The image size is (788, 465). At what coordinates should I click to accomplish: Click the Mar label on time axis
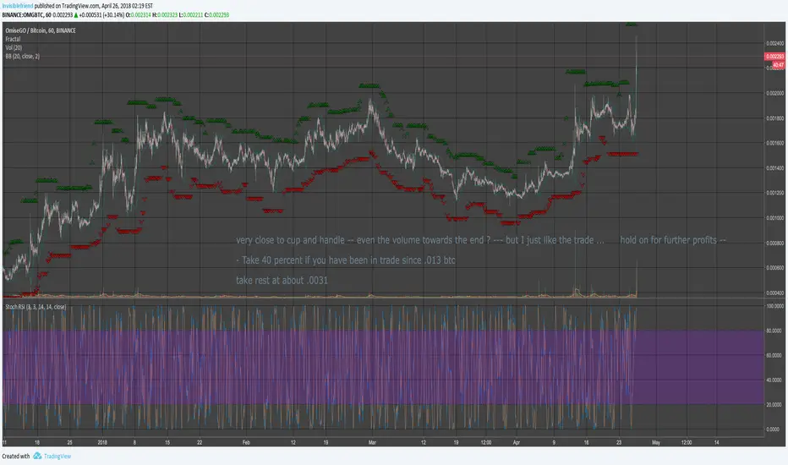(x=372, y=443)
